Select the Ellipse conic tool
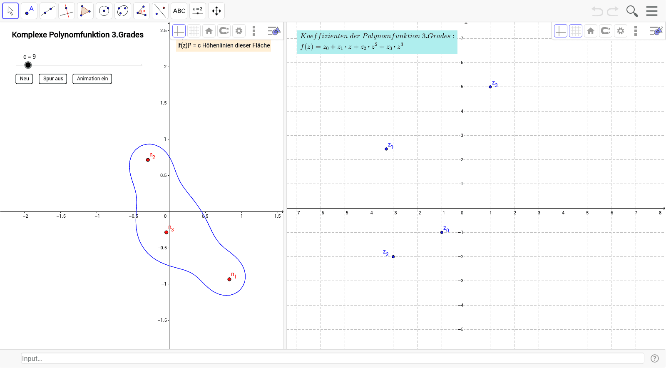The image size is (666, 368). click(123, 11)
